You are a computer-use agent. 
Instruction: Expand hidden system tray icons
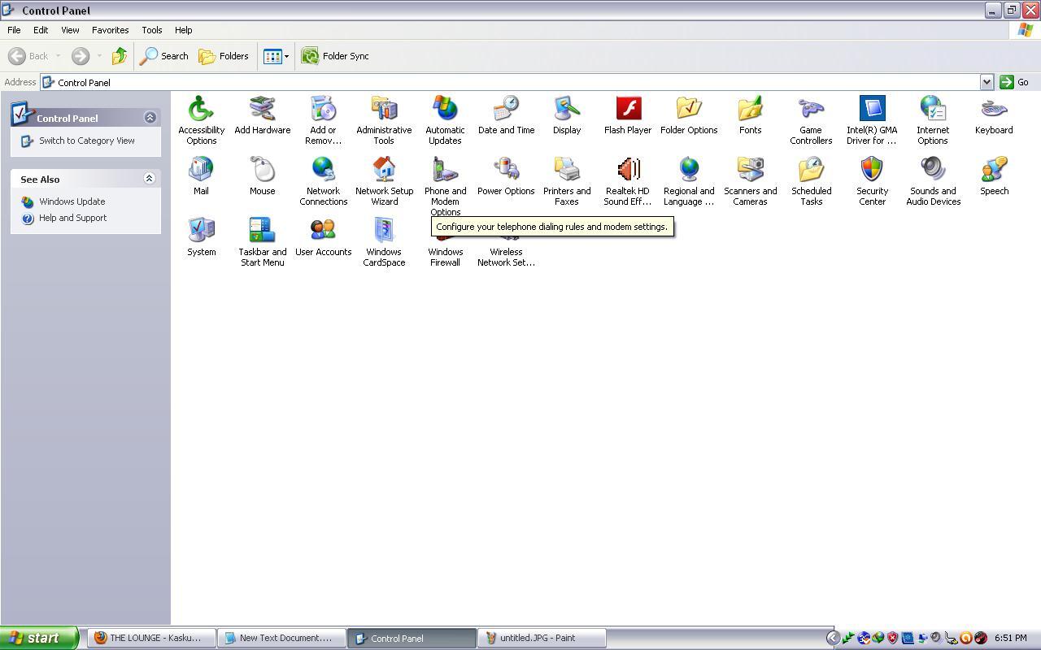(833, 638)
